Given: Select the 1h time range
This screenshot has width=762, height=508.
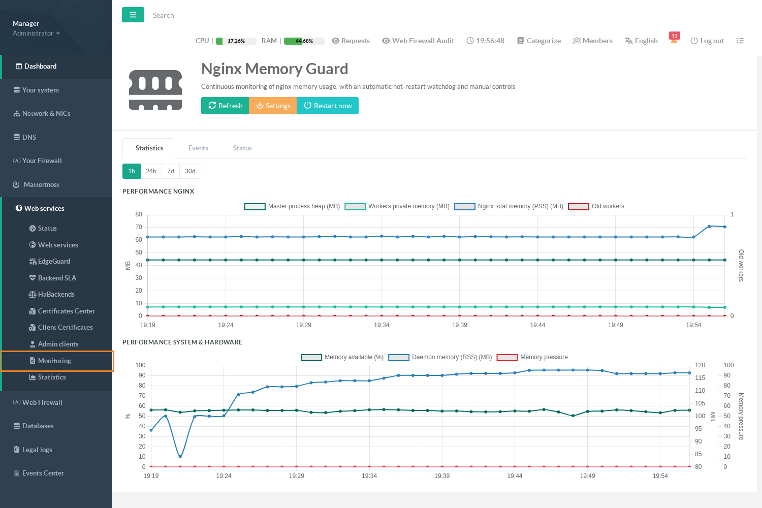Looking at the screenshot, I should [132, 171].
